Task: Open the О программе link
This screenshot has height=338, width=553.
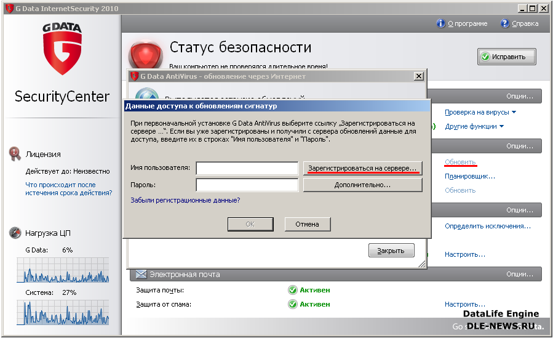Action: (467, 23)
